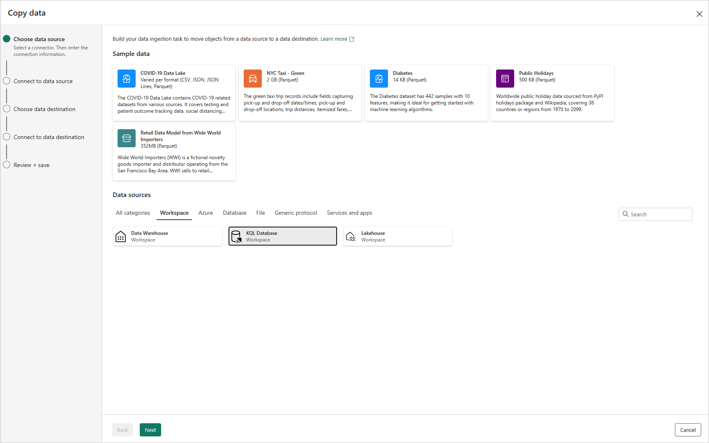This screenshot has width=709, height=443.
Task: Select the Retail Data Model store icon
Action: 126,138
